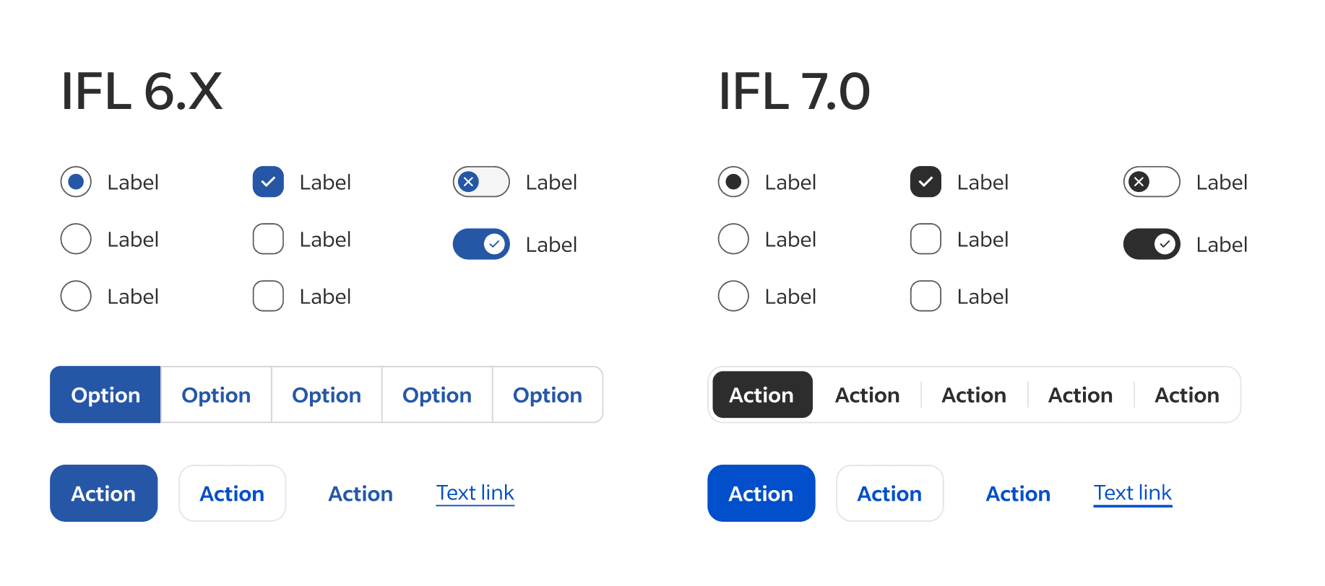Open the Text link in IFL 7.0

point(1132,493)
